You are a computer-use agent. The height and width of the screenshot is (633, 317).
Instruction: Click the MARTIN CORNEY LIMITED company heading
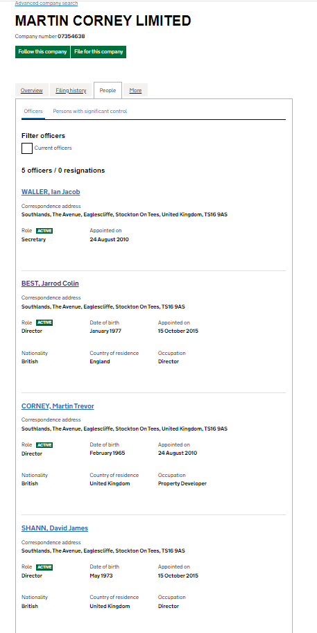coord(103,21)
